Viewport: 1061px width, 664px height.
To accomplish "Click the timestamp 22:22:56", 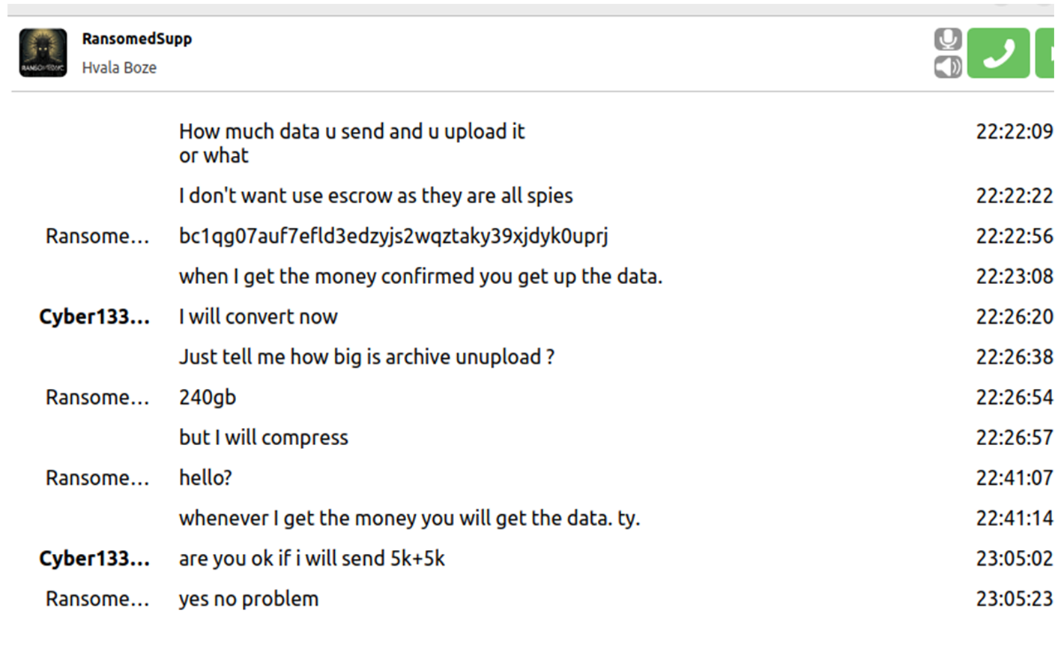I will [1015, 236].
